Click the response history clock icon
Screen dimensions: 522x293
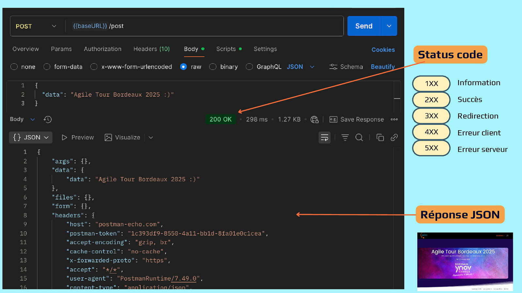(x=48, y=119)
